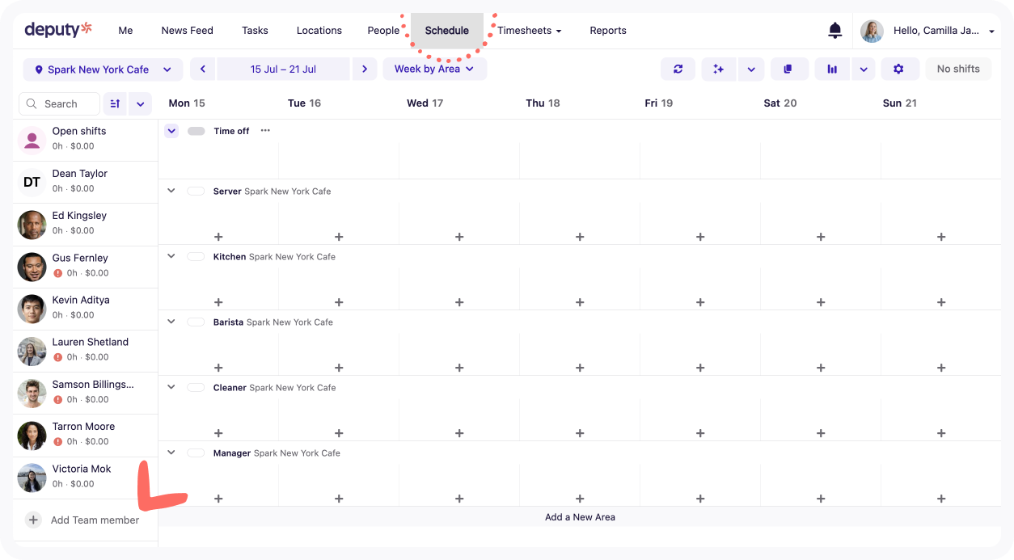Open scheduling settings via gear icon
Image resolution: width=1014 pixels, height=560 pixels.
tap(900, 69)
